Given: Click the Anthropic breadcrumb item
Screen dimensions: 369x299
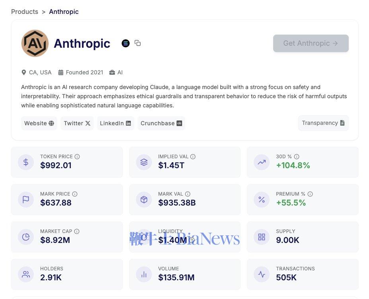Looking at the screenshot, I should (x=64, y=12).
